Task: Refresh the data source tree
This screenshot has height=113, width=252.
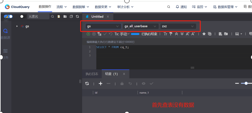Action: pyautogui.click(x=77, y=16)
